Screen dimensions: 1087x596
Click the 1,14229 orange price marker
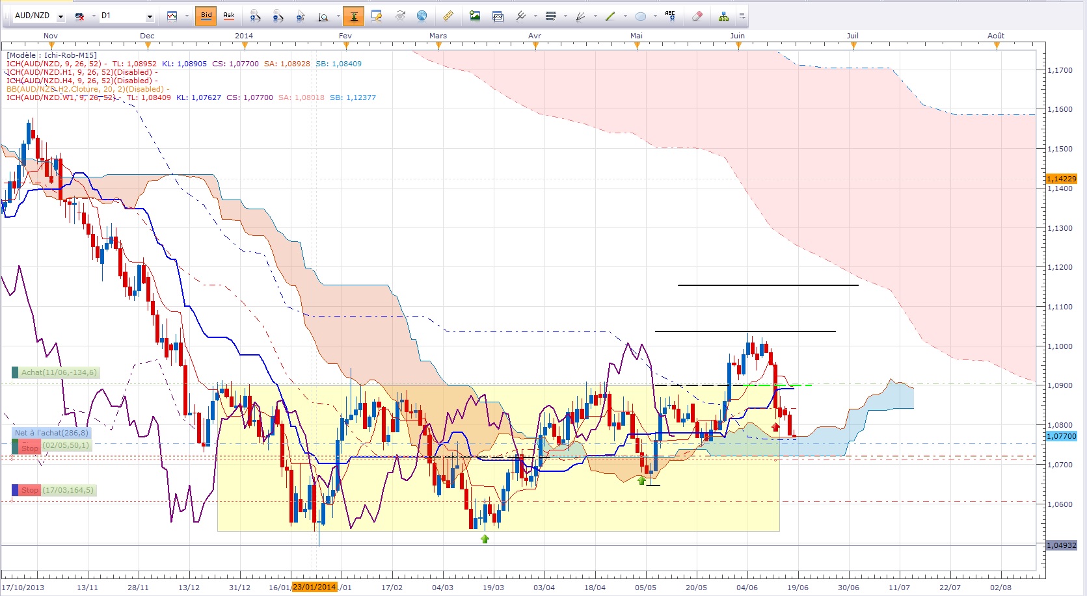pos(1062,178)
